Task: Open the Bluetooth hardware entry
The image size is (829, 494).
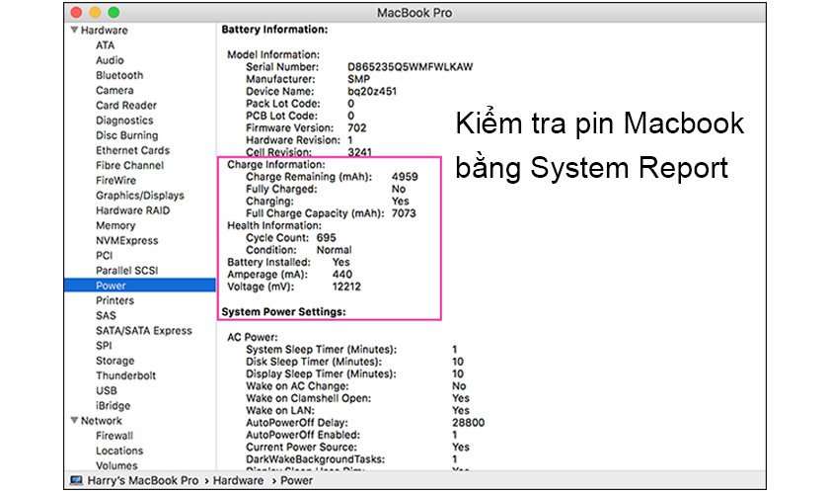Action: [x=119, y=75]
